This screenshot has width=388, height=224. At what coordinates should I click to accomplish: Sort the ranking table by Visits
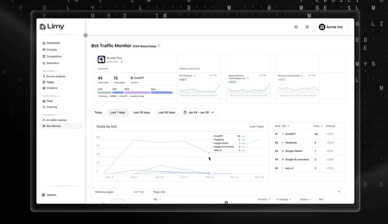318,126
